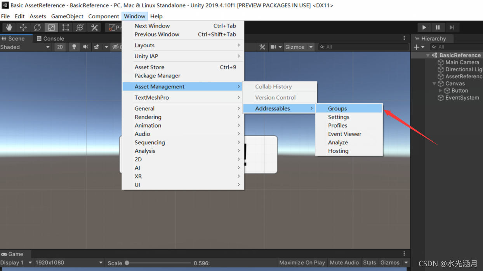Viewport: 483px width, 271px height.
Task: Select EventSystem in the Hierarchy
Action: coord(458,98)
